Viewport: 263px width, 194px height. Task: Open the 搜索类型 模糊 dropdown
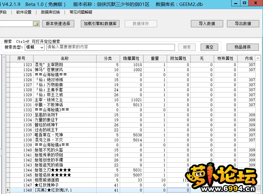[34, 47]
